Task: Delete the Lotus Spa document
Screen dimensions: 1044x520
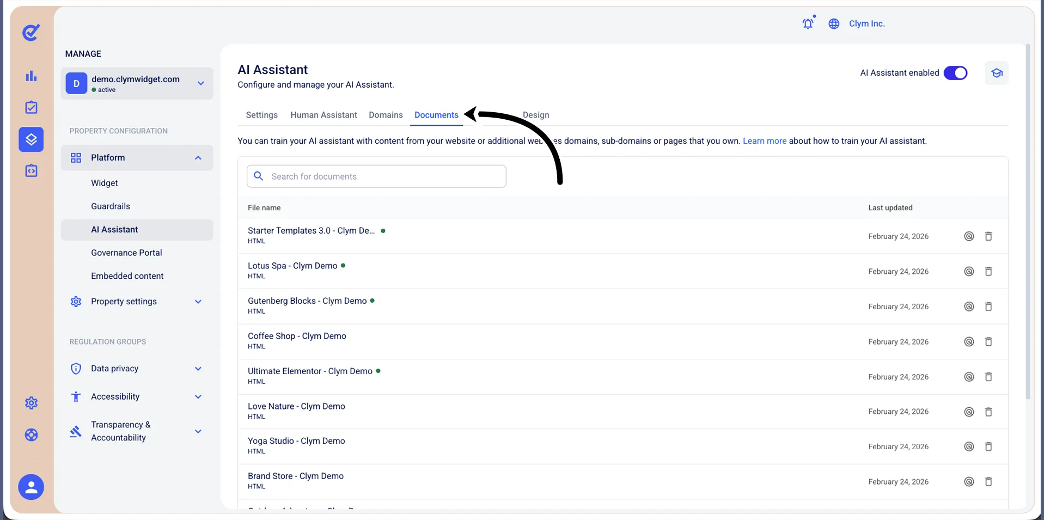Action: 988,271
